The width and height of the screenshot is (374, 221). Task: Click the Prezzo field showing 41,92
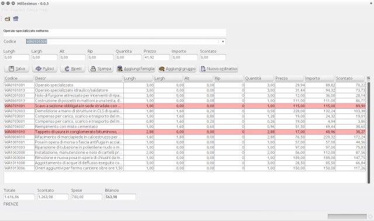coord(157,57)
